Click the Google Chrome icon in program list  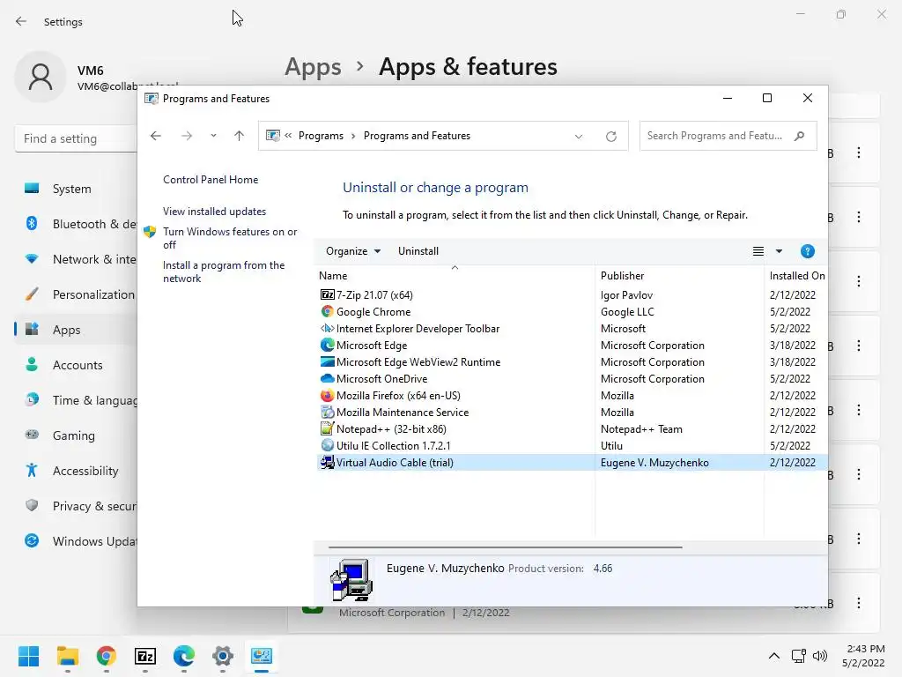(x=328, y=311)
